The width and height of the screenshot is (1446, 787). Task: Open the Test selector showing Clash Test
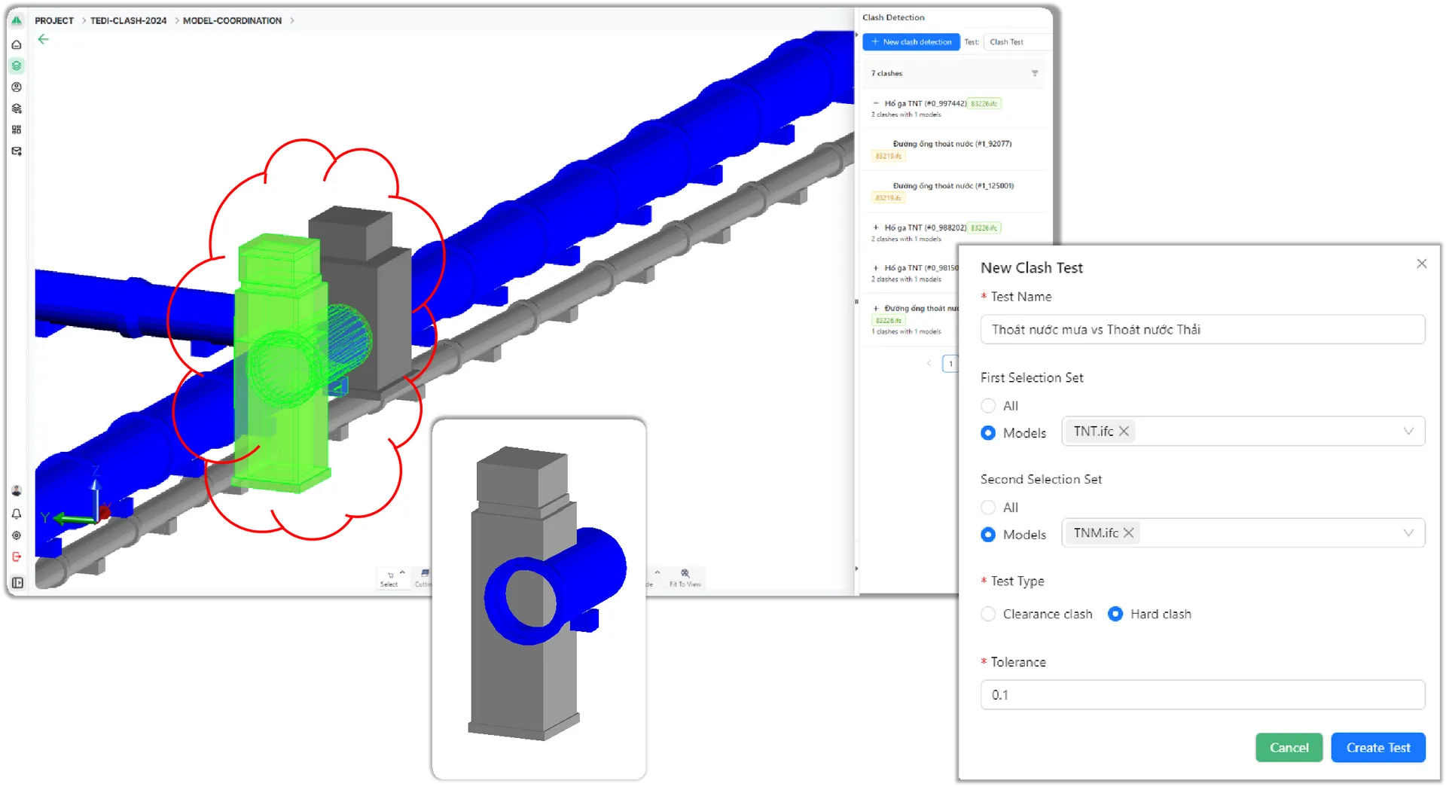[x=1017, y=42]
